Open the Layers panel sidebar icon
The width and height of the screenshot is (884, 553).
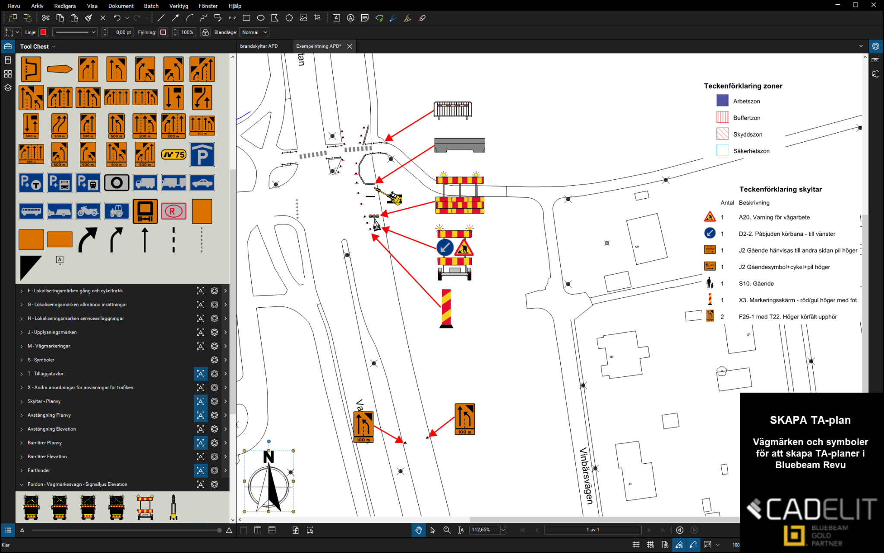pos(8,88)
